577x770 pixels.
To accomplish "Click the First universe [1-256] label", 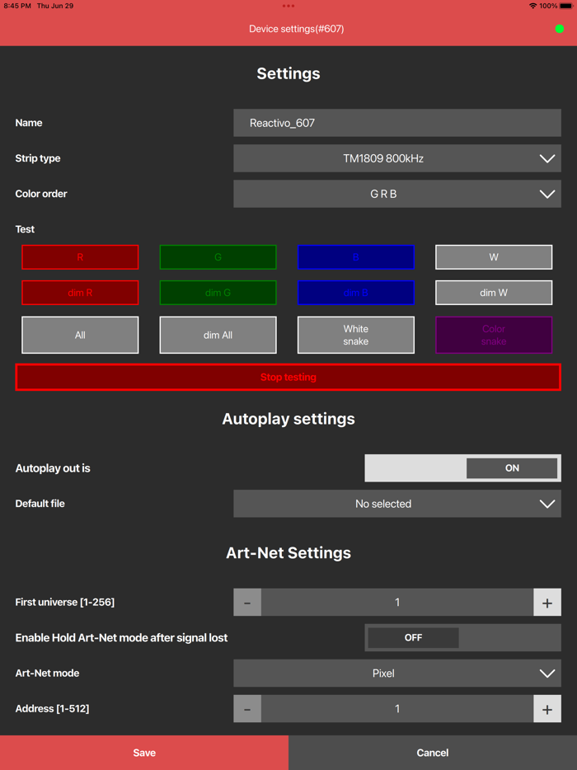I will (x=65, y=602).
